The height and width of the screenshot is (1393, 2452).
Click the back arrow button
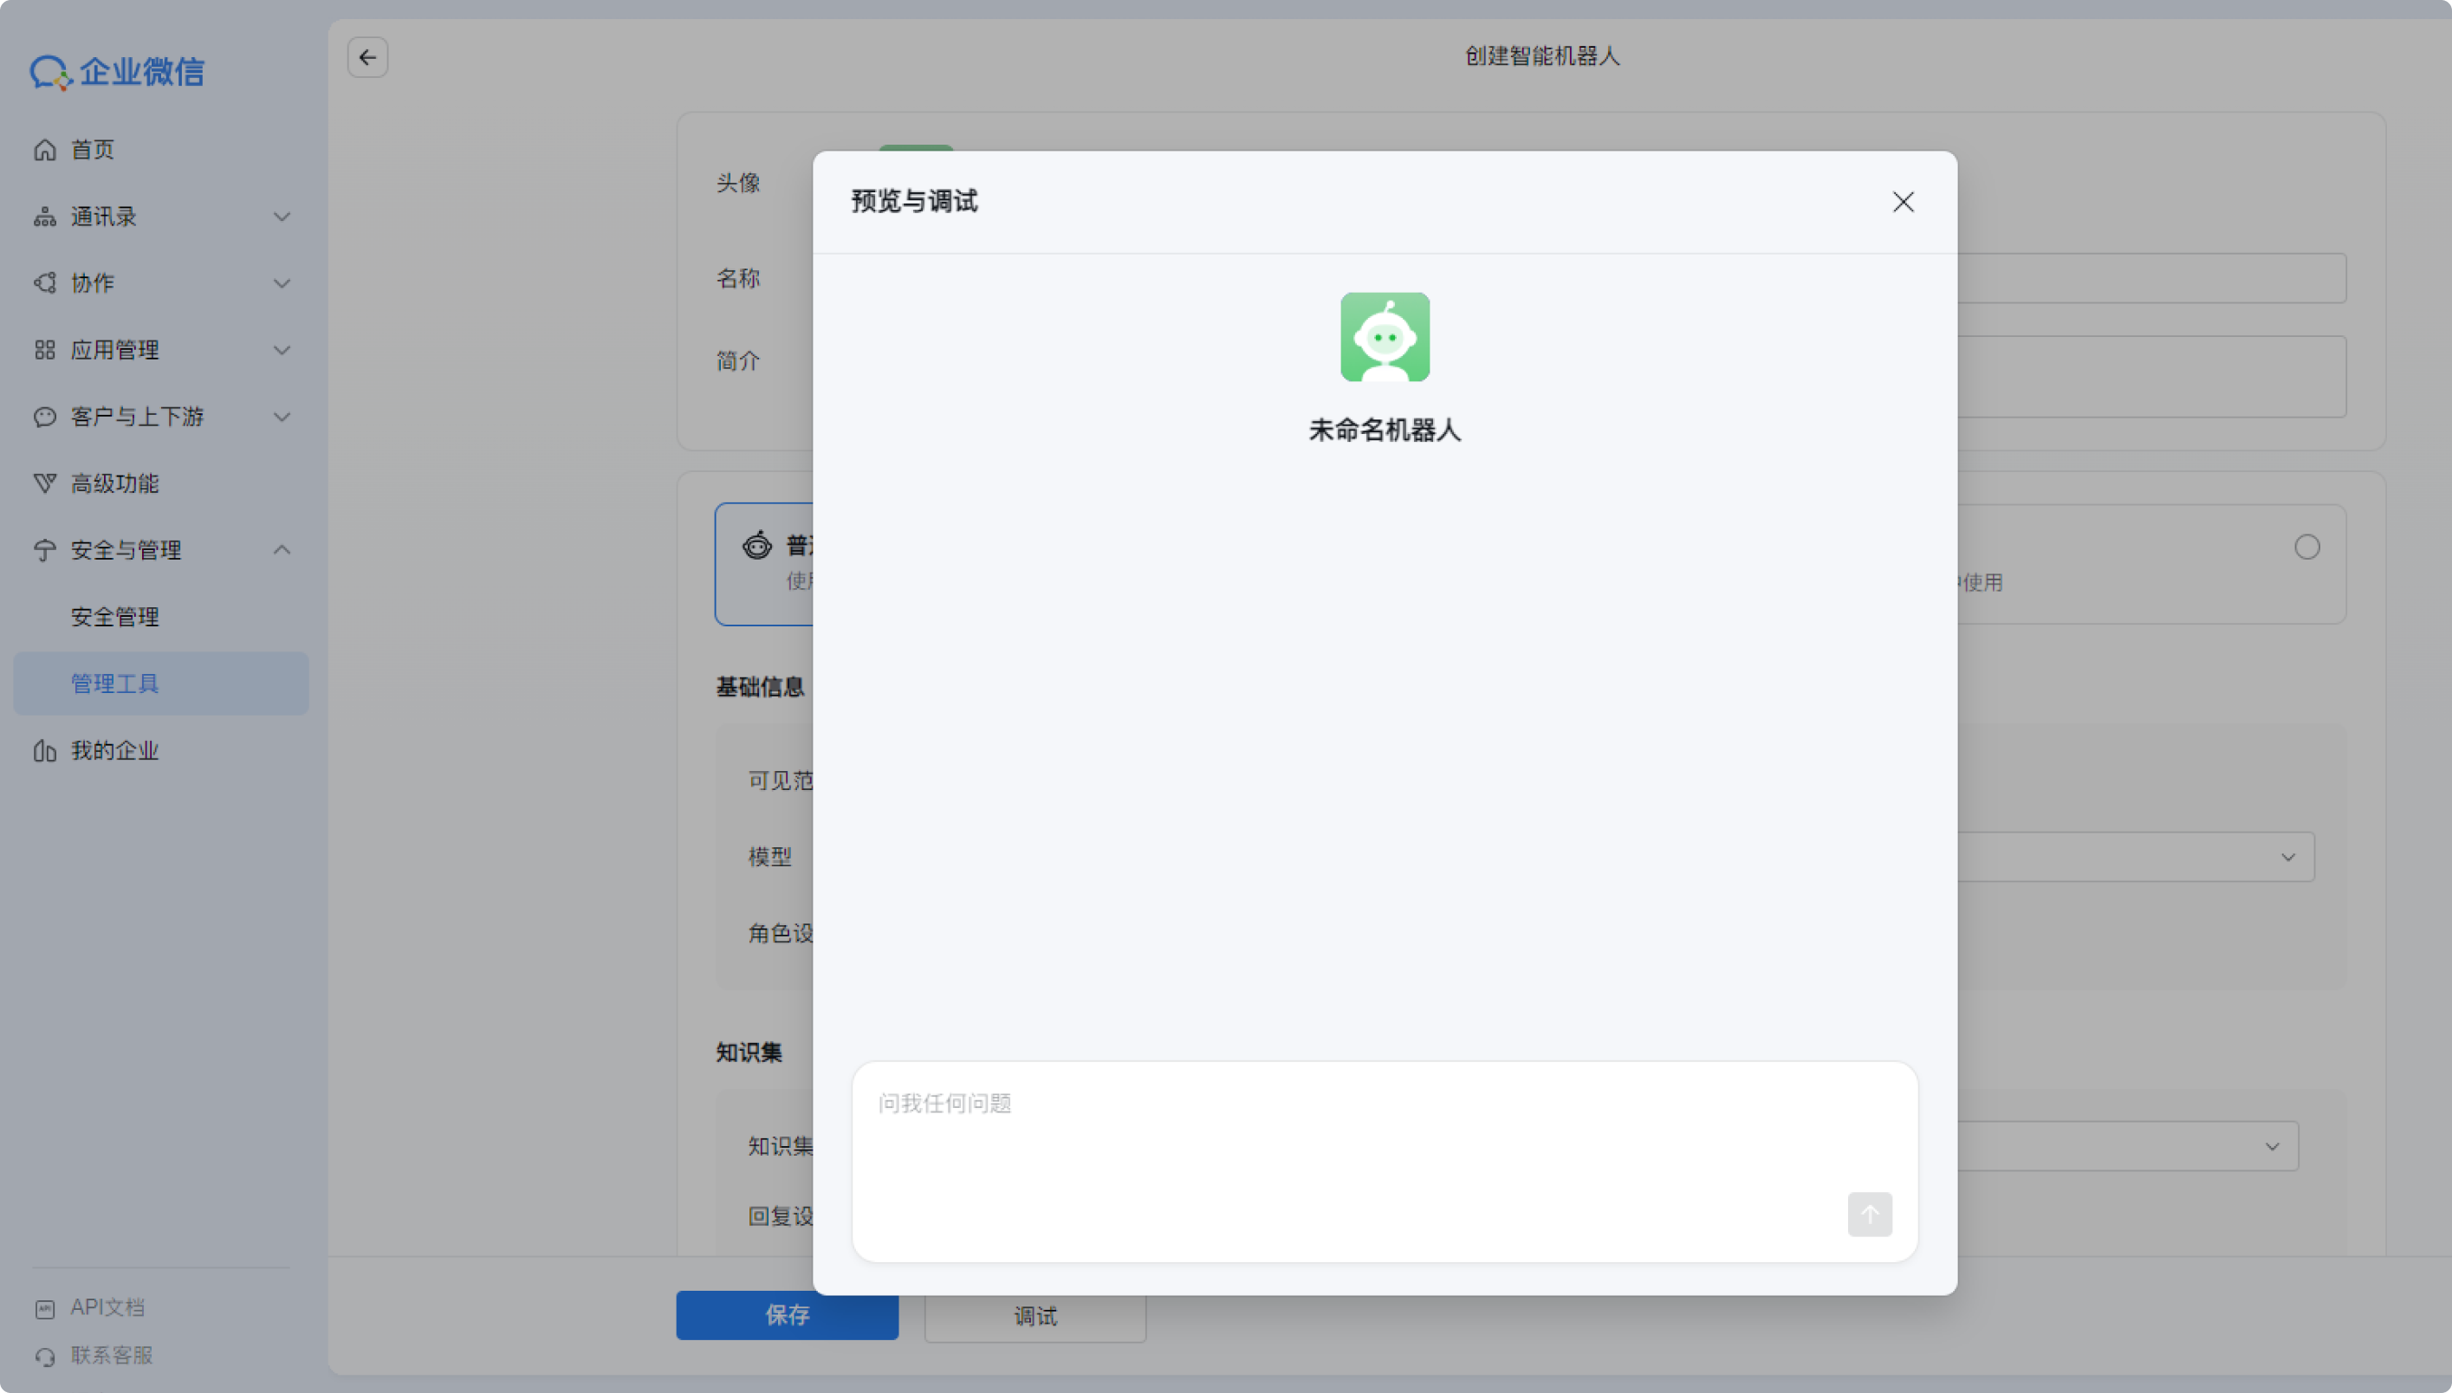tap(367, 57)
